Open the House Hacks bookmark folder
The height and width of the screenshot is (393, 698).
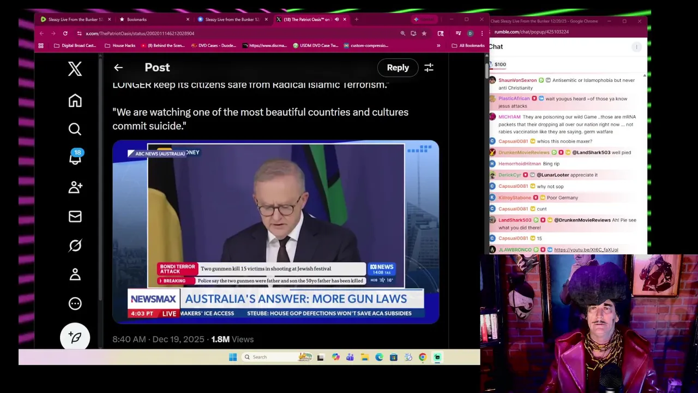(120, 46)
